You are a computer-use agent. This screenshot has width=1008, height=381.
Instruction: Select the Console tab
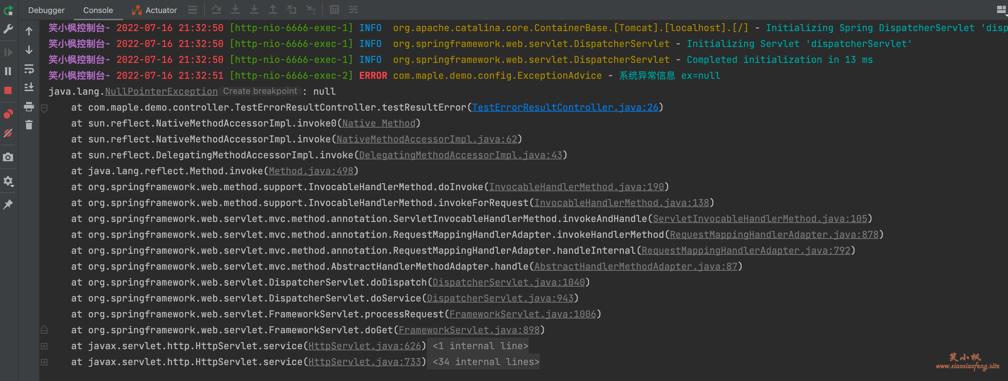98,10
